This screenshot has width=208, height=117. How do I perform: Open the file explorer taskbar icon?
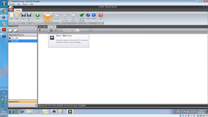click(x=30, y=112)
